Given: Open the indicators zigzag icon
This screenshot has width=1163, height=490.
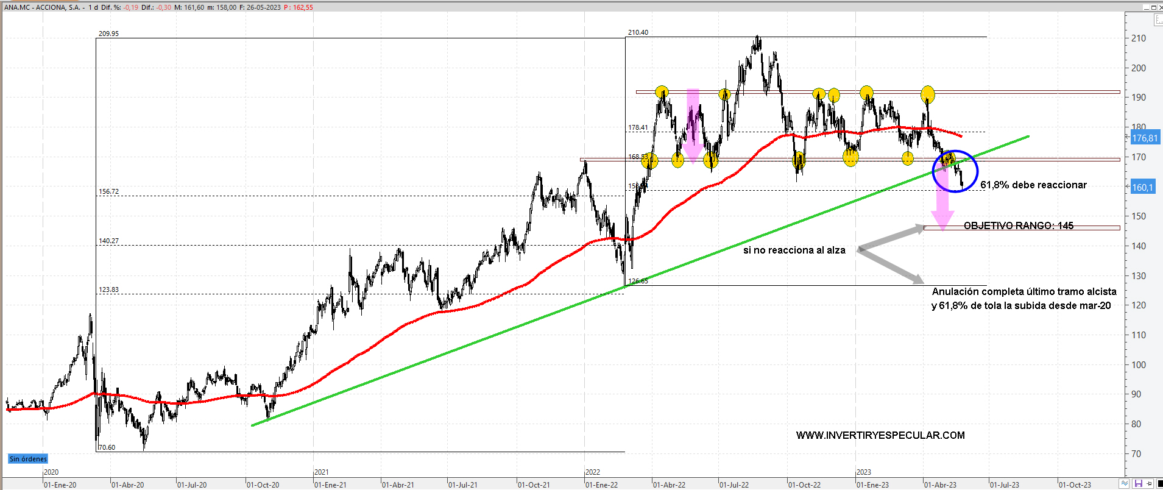Looking at the screenshot, I should [x=1125, y=484].
